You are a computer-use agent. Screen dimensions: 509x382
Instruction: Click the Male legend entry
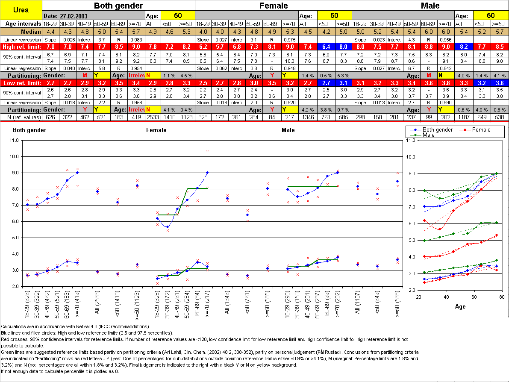point(422,135)
